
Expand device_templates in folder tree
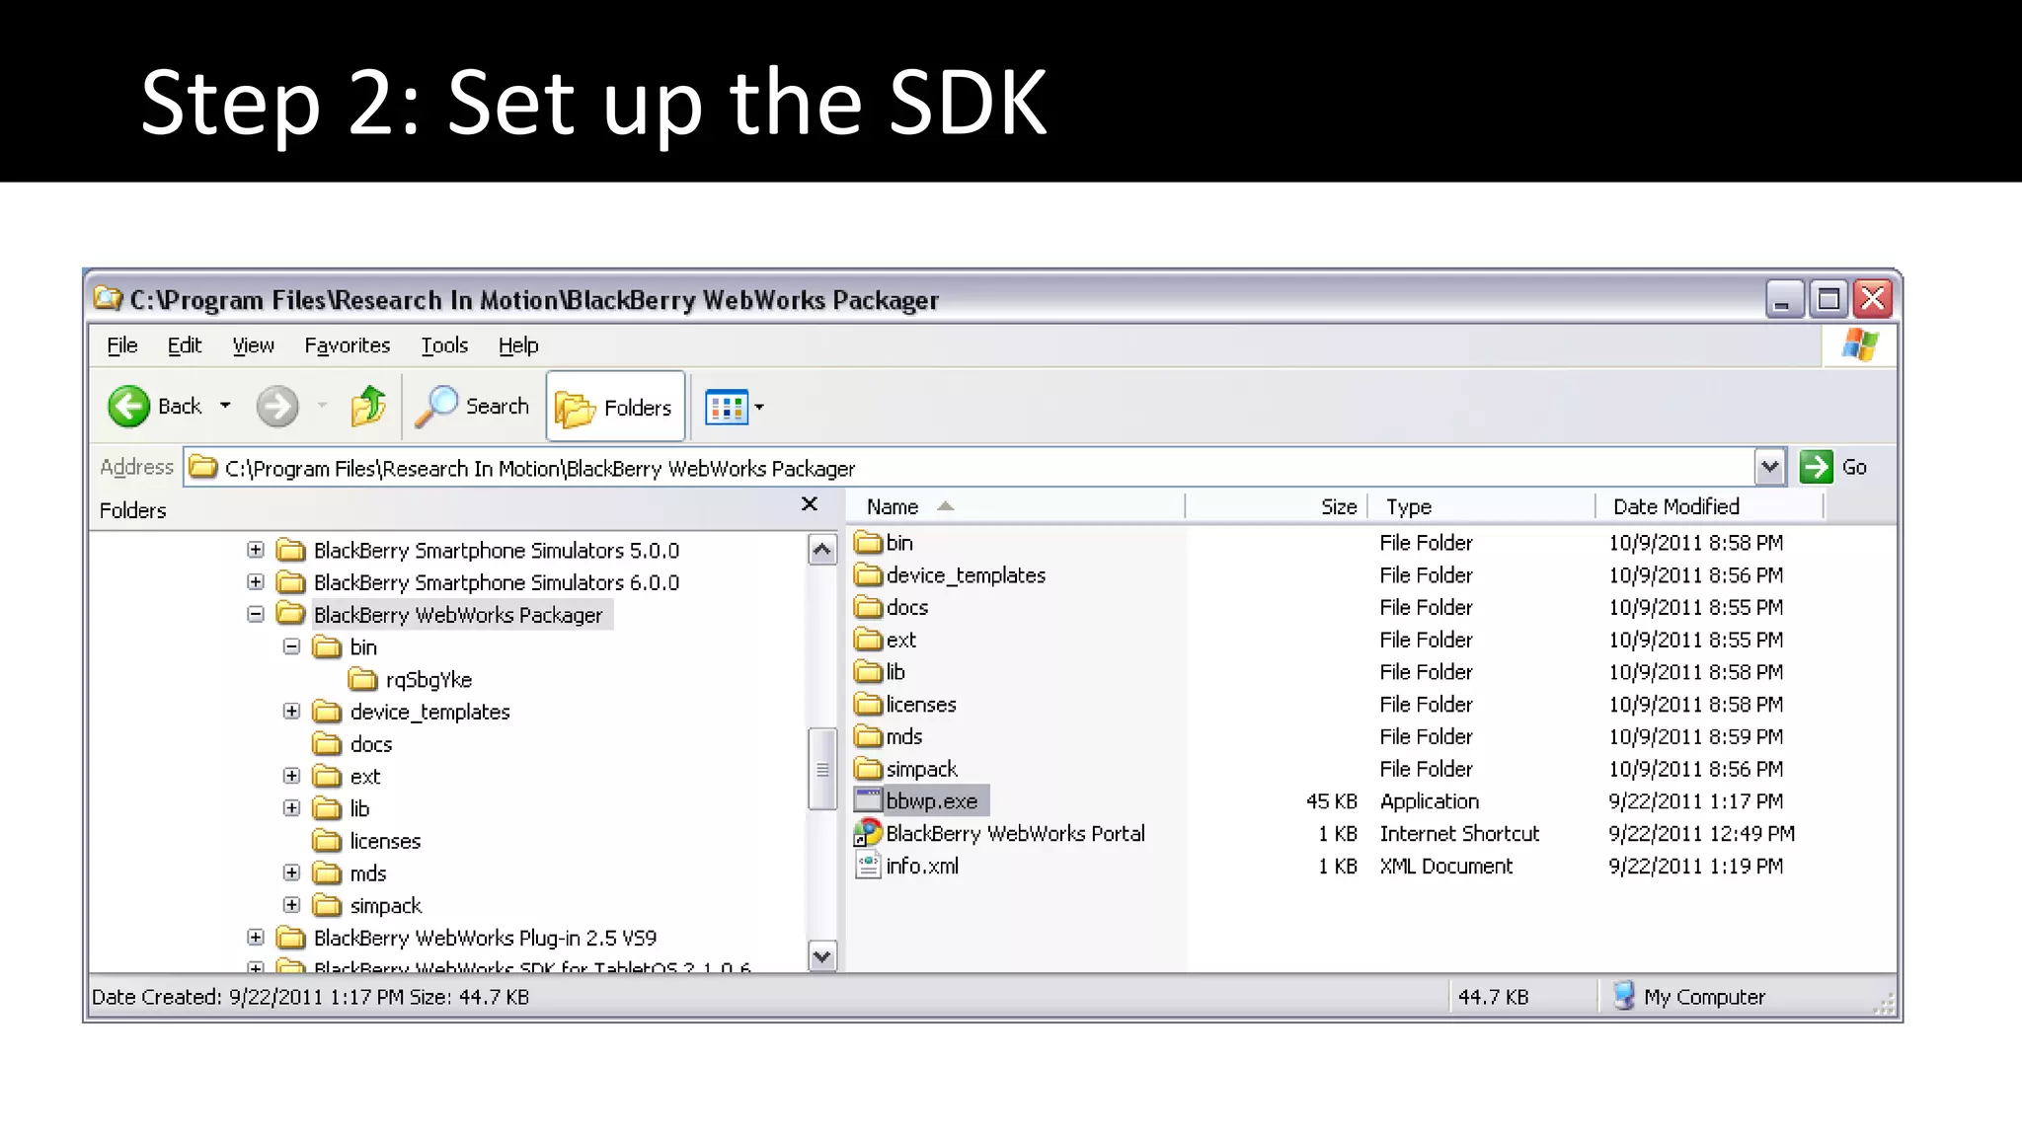coord(291,712)
